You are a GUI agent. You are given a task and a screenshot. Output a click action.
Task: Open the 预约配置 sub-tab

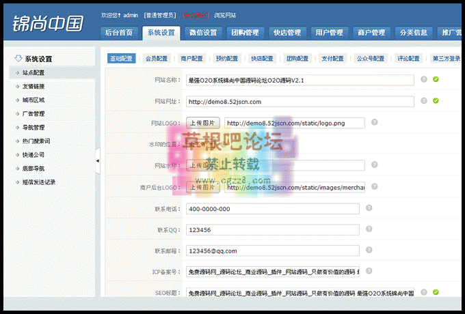(x=227, y=59)
